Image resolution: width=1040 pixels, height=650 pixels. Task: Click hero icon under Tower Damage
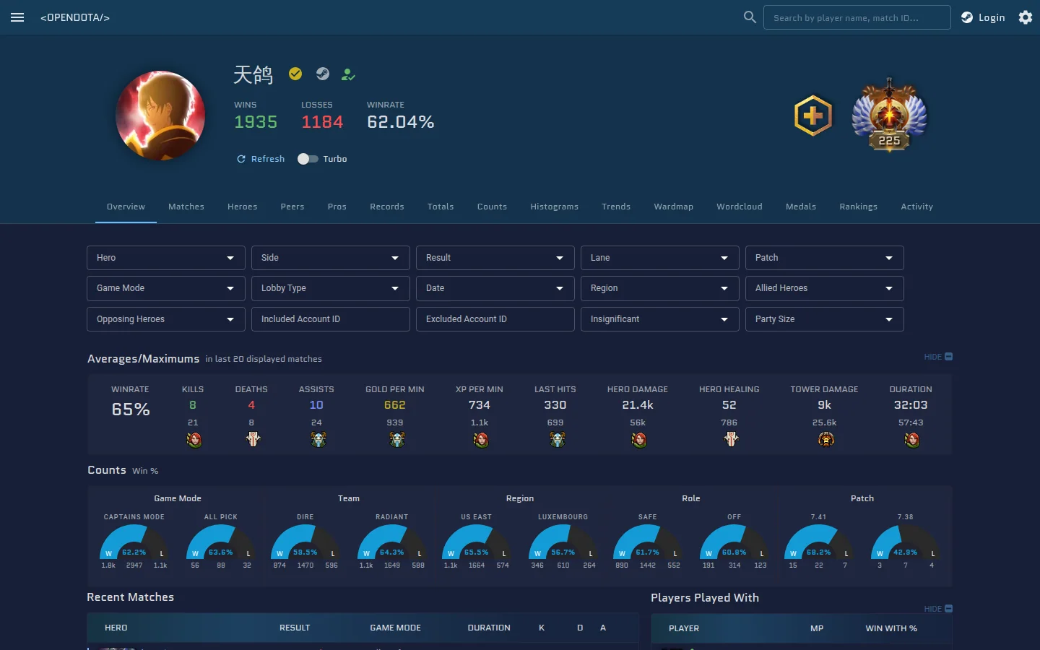tap(826, 439)
